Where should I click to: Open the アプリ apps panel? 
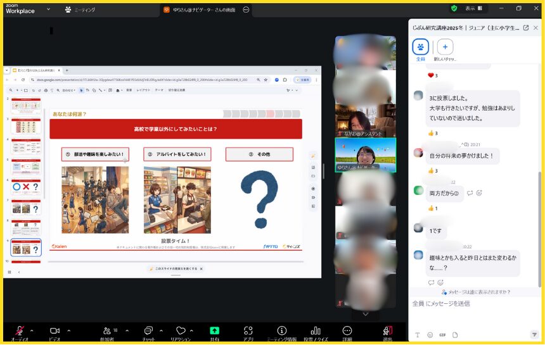[x=248, y=331]
